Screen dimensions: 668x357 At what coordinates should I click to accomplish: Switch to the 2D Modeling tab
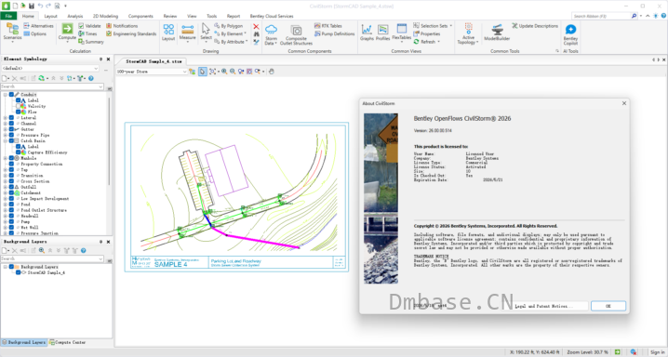105,16
